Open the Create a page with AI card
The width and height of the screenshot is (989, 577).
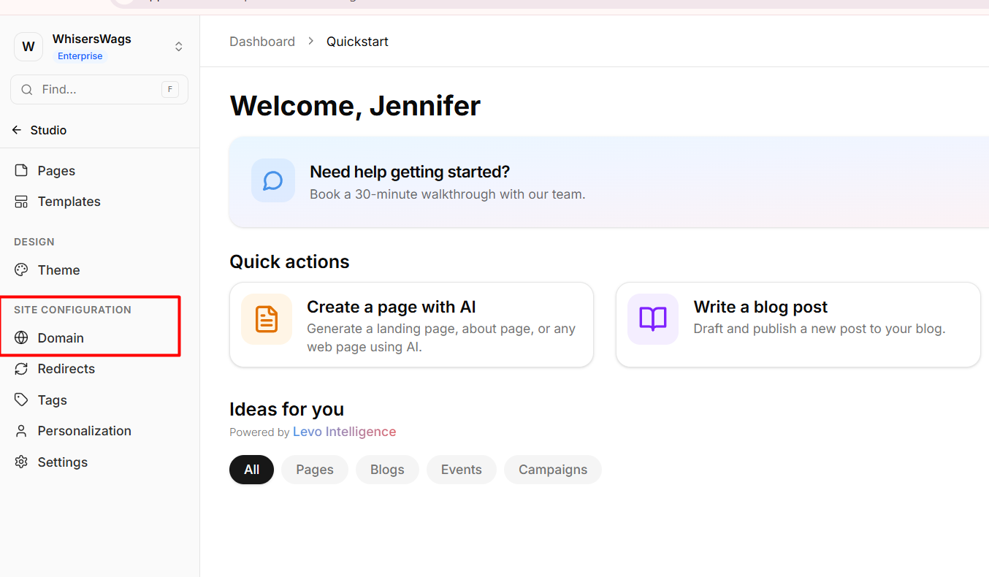point(411,325)
